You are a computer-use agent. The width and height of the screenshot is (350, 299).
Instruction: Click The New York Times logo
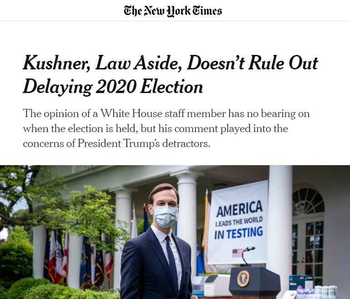click(x=173, y=10)
